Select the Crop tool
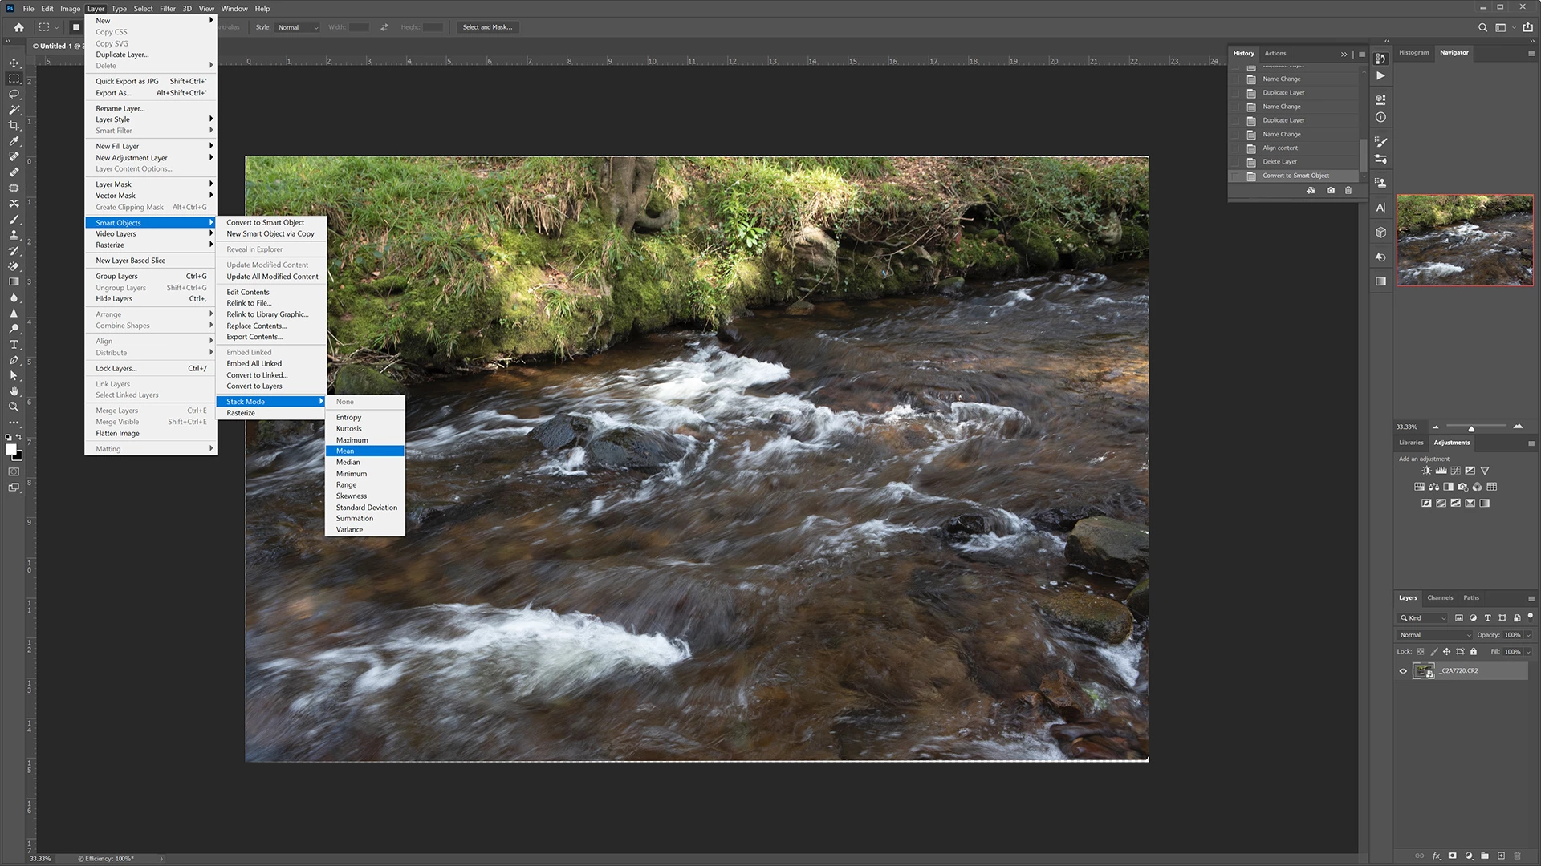 pos(14,126)
